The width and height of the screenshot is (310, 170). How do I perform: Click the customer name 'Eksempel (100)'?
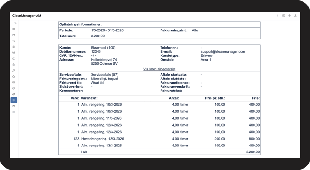[x=103, y=48]
